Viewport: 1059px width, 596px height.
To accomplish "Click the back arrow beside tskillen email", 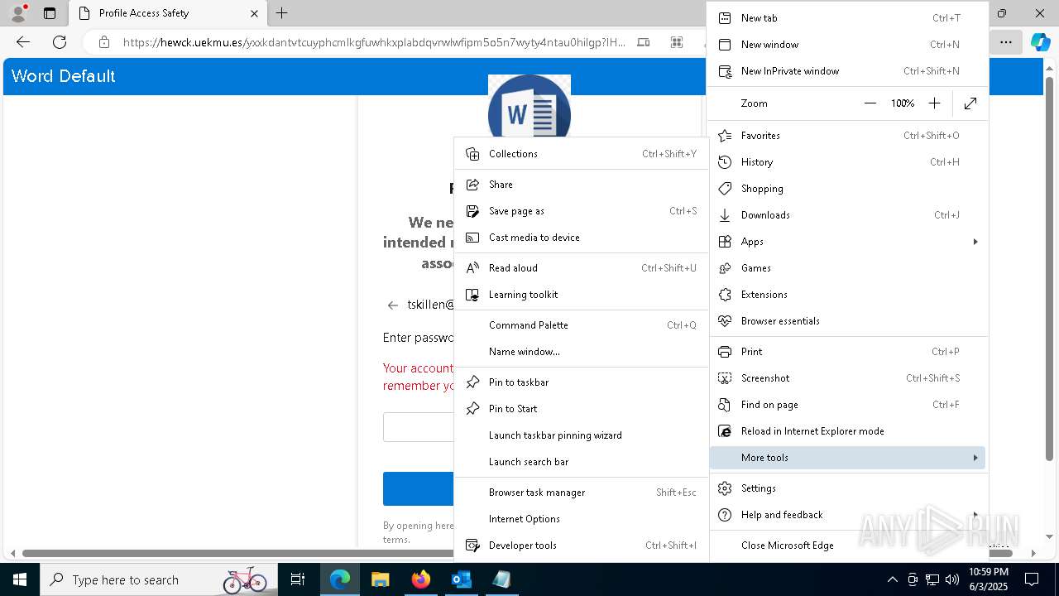I will 393,305.
